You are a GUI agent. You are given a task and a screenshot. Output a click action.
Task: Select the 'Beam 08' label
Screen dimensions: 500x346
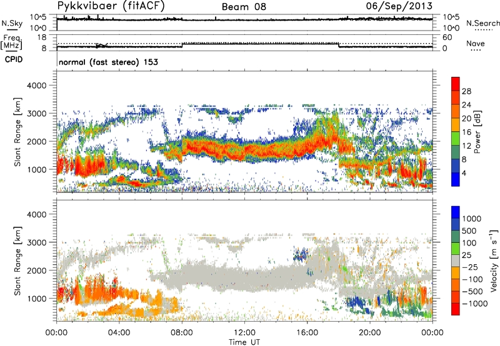pos(244,7)
